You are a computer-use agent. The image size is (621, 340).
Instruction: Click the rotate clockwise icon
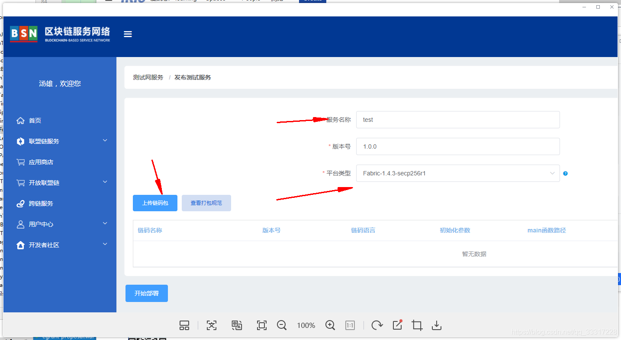pos(377,325)
